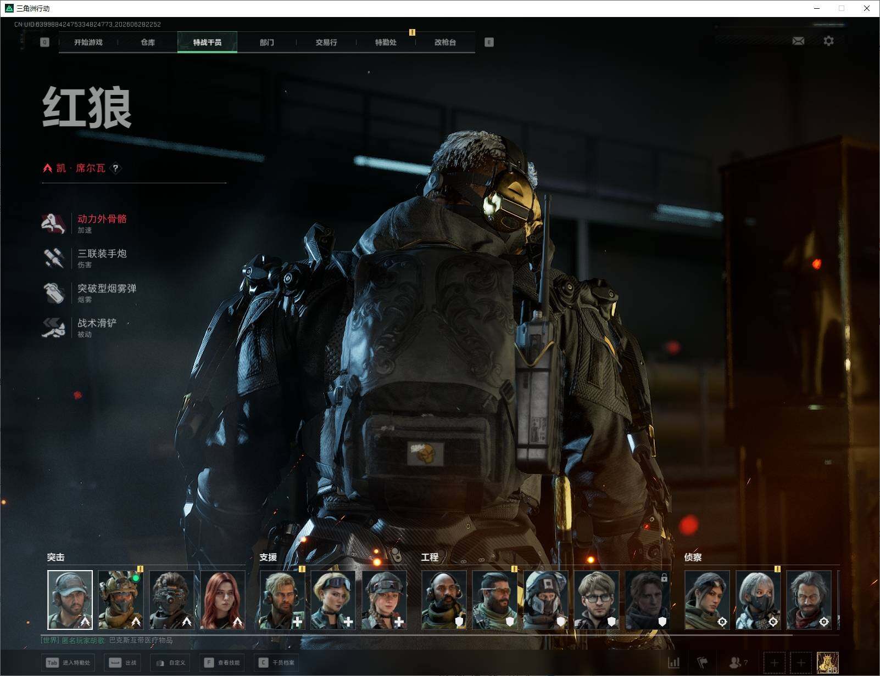Open the settings gear icon

828,41
